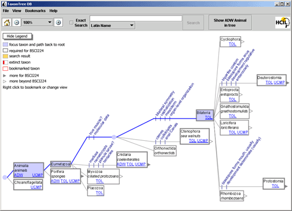Viewport: 292px width, 211px height.
Task: Open the TOL link under Bilateria
Action: point(208,117)
